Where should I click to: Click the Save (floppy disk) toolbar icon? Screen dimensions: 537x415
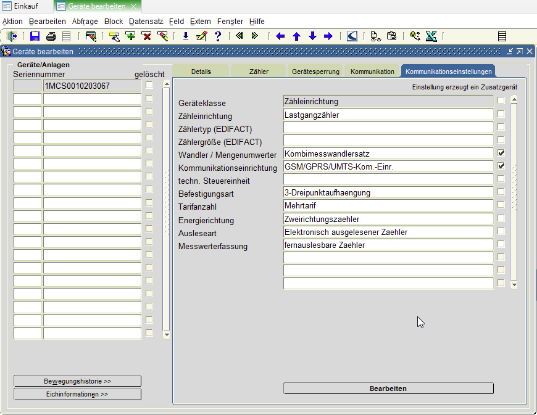pyautogui.click(x=35, y=36)
